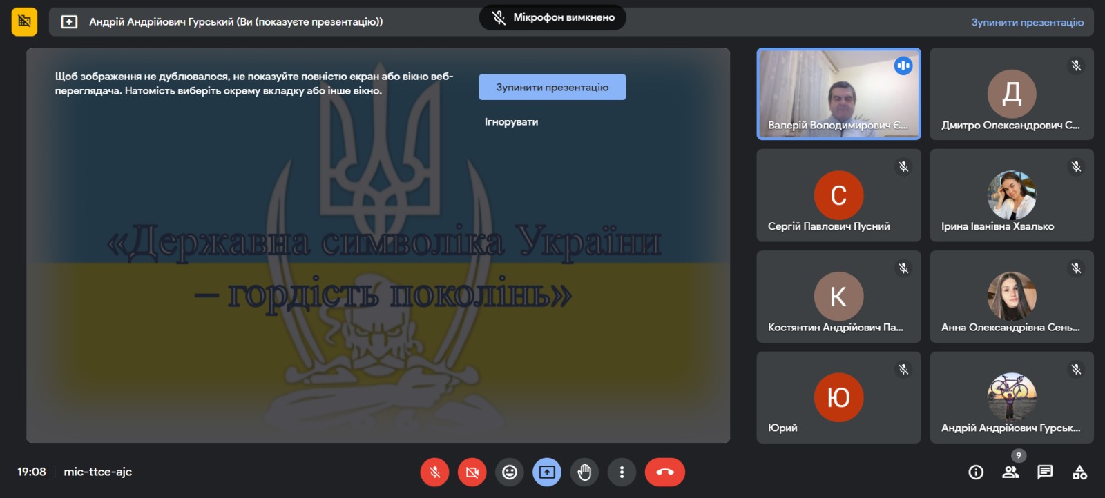This screenshot has height=498, width=1105.
Task: Click the yellow presentation-off icon at top left
Action: coord(24,21)
